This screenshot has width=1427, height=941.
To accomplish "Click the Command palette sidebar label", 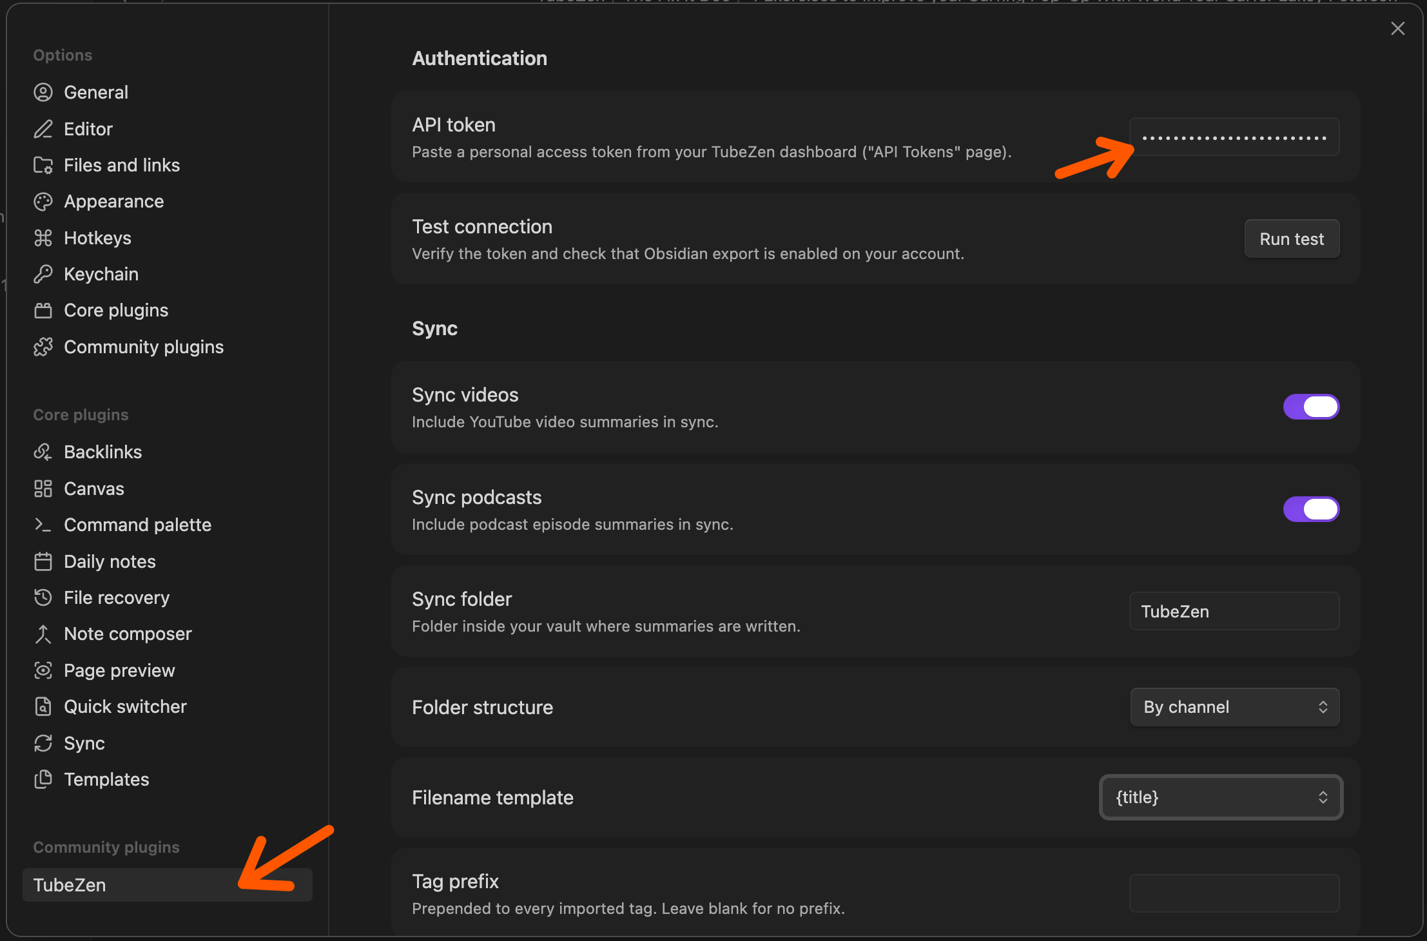I will pyautogui.click(x=137, y=525).
